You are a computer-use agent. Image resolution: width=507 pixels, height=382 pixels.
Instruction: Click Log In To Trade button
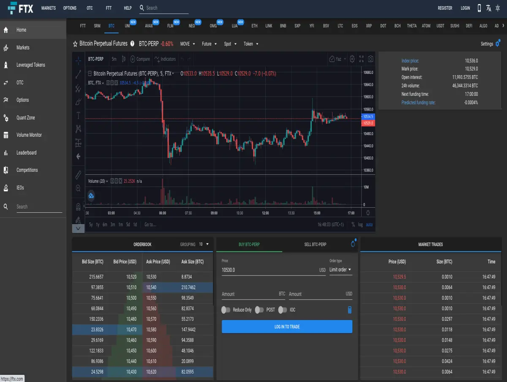tap(287, 327)
